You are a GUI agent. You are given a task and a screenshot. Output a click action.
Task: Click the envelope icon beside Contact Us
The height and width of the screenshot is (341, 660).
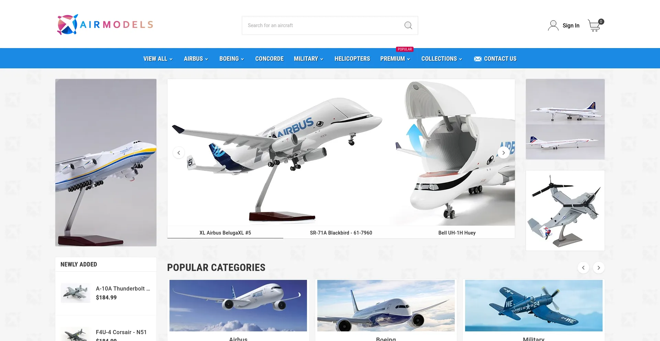coord(477,59)
